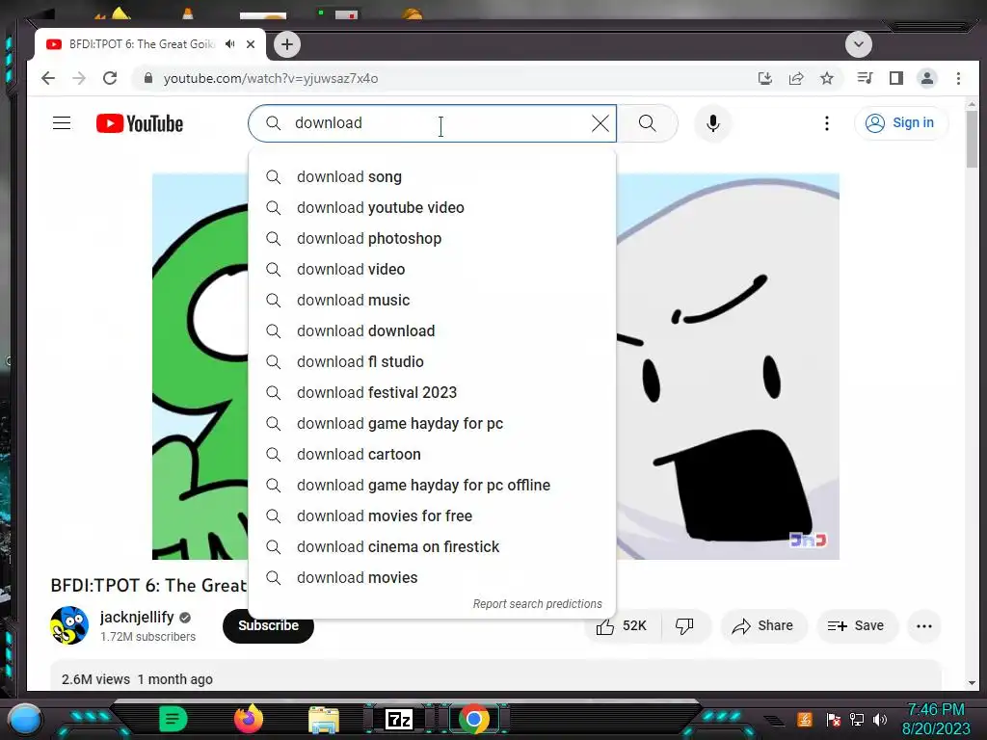
Task: Click Report search predictions link
Action: pos(537,604)
